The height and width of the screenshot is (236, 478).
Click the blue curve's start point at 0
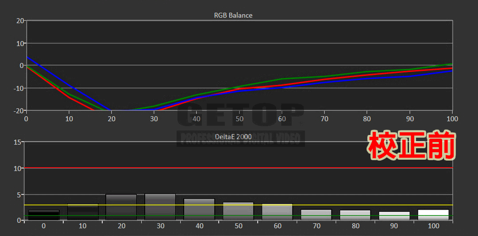[x=27, y=57]
